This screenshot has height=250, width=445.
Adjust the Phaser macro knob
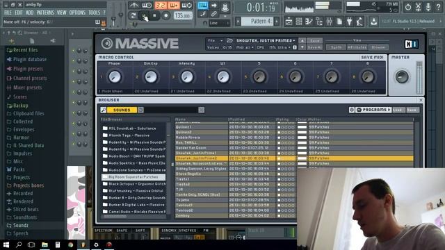[x=115, y=77]
